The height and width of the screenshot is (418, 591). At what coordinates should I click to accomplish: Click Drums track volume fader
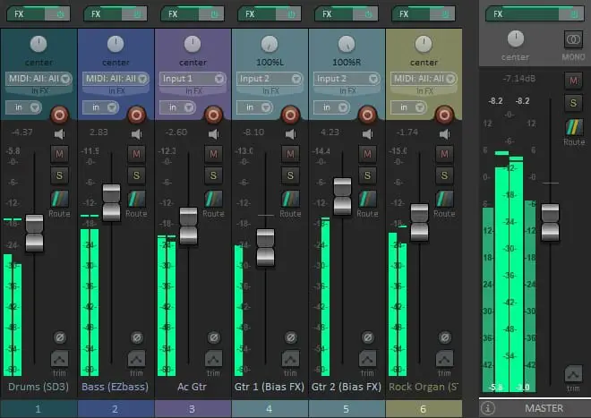[34, 233]
